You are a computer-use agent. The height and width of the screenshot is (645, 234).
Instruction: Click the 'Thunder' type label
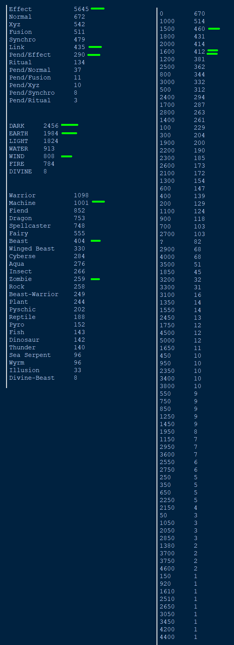(x=22, y=347)
